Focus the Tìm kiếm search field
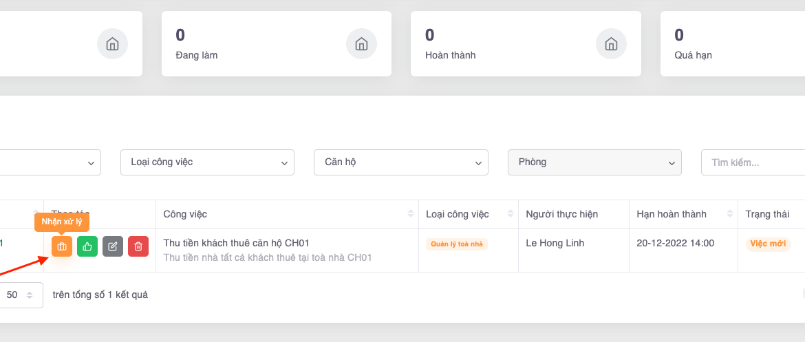 (x=753, y=162)
